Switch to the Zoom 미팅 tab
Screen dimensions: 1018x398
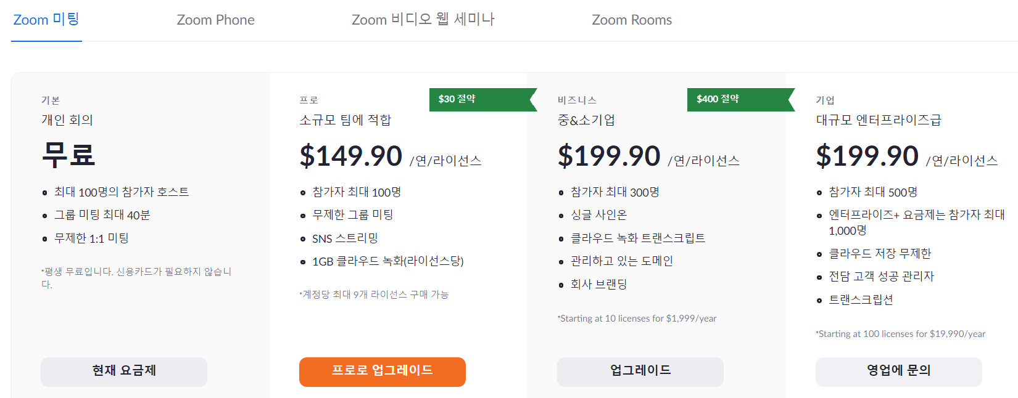pos(46,20)
